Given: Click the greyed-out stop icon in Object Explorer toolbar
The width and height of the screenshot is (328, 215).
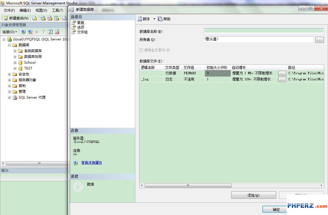Looking at the screenshot, I should coord(37,32).
